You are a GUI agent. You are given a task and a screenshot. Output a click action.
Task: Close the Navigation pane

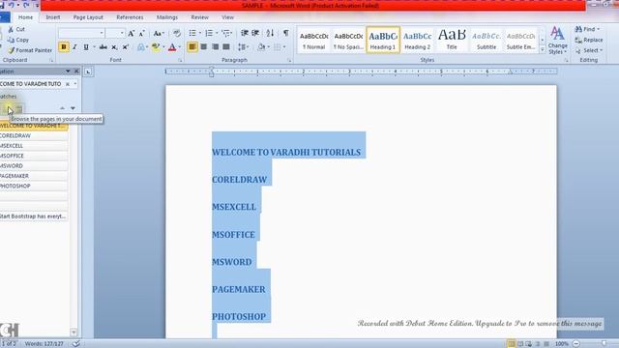point(76,72)
